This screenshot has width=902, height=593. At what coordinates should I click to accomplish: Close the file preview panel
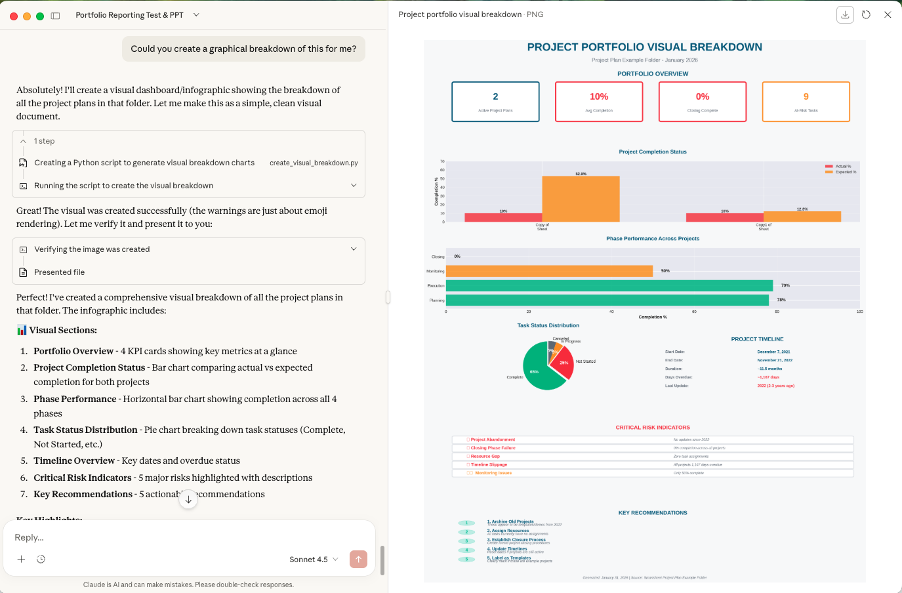click(x=888, y=15)
